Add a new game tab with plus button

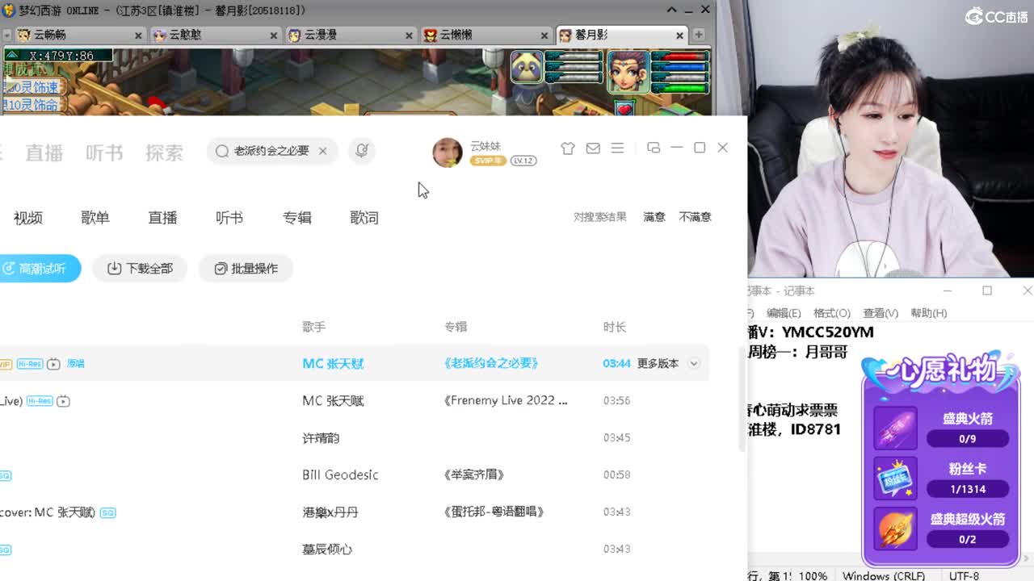click(699, 35)
